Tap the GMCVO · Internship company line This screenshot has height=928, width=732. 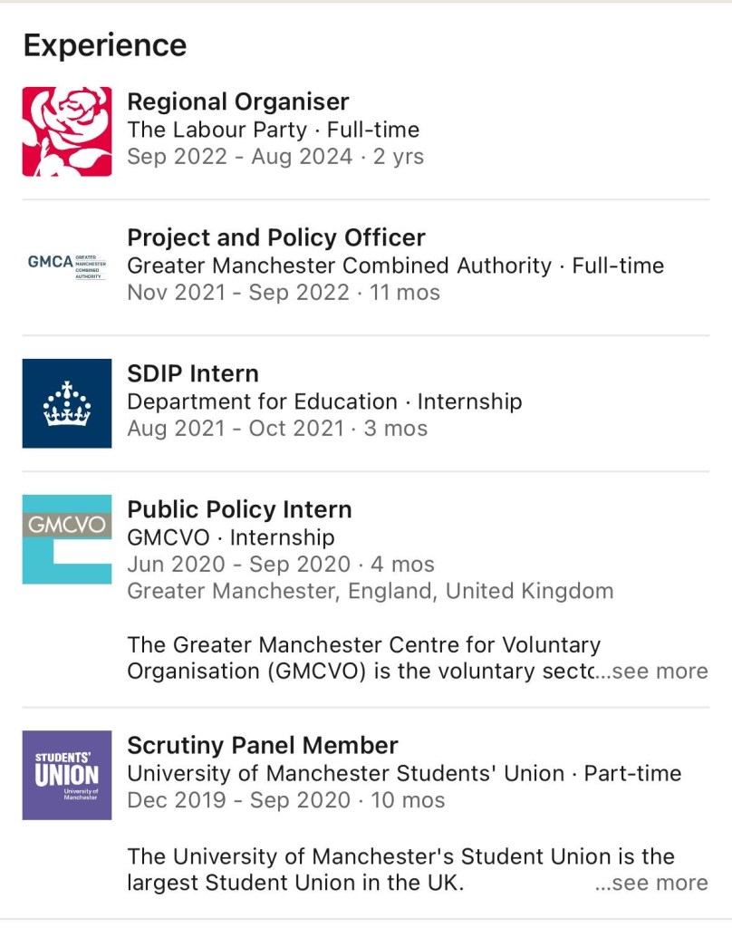(x=230, y=537)
